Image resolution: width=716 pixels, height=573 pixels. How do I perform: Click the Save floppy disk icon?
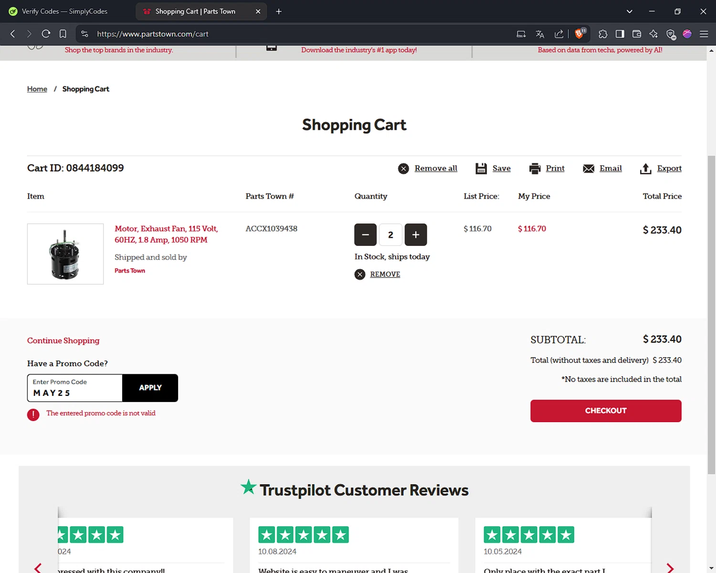[481, 169]
